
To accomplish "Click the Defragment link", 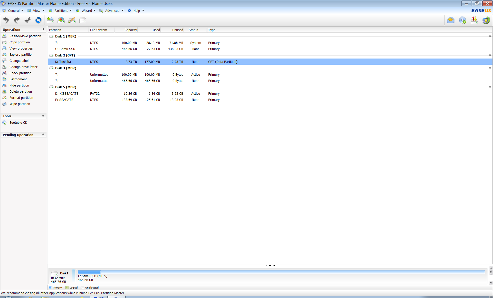I will click(18, 79).
